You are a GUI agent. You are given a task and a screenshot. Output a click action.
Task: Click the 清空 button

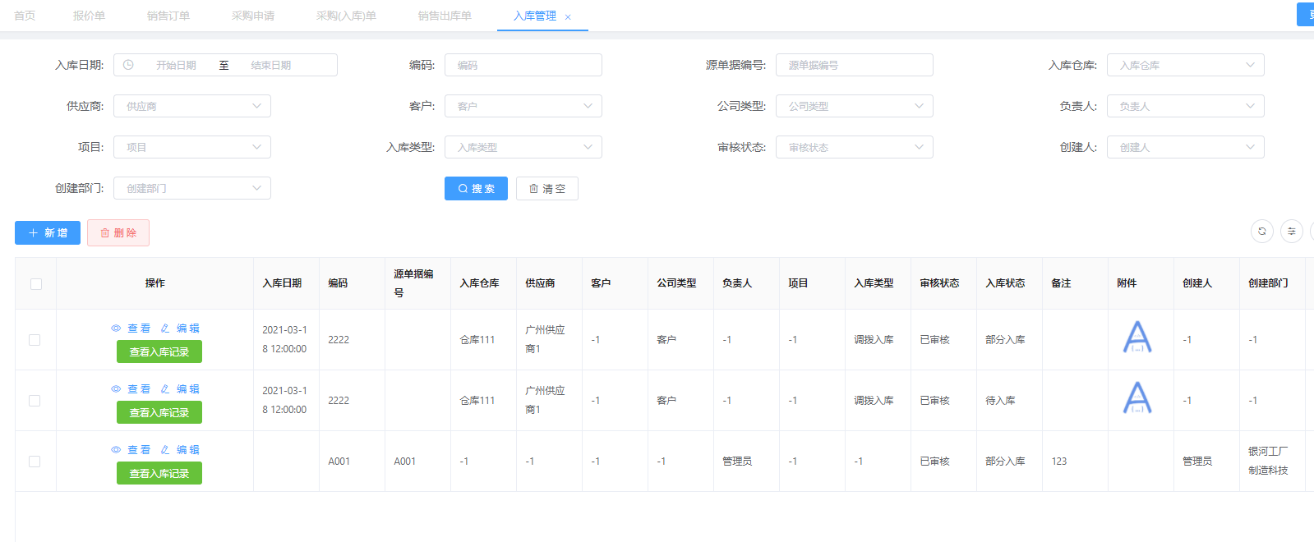547,188
